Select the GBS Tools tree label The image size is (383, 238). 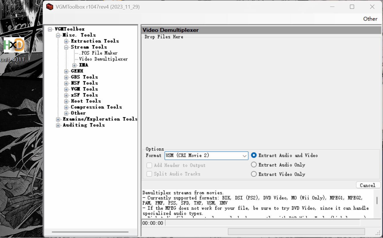[x=85, y=77]
